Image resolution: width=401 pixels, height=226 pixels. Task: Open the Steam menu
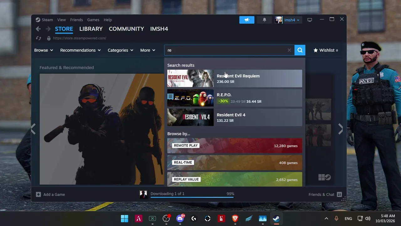[47, 20]
